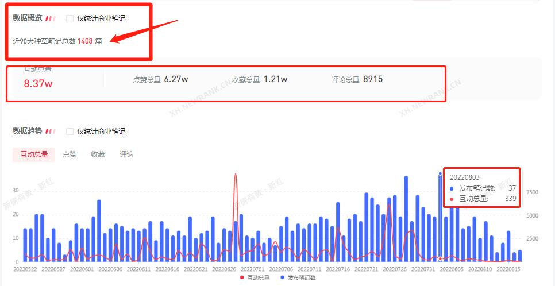Click the 8.37w total interaction value
This screenshot has height=286, width=555.
click(38, 84)
